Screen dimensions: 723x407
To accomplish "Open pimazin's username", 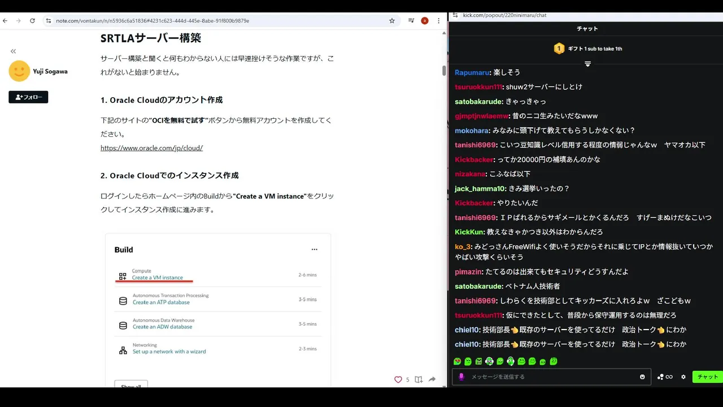I will click(x=469, y=272).
